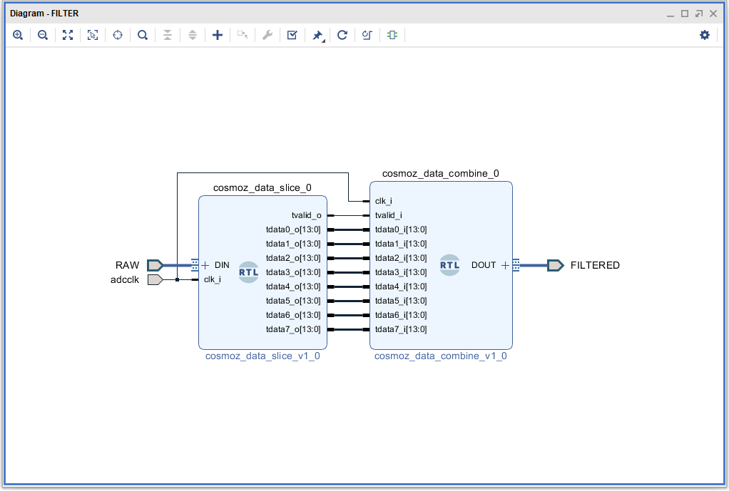Select the DOUT interface label
729x491 pixels.
click(484, 265)
